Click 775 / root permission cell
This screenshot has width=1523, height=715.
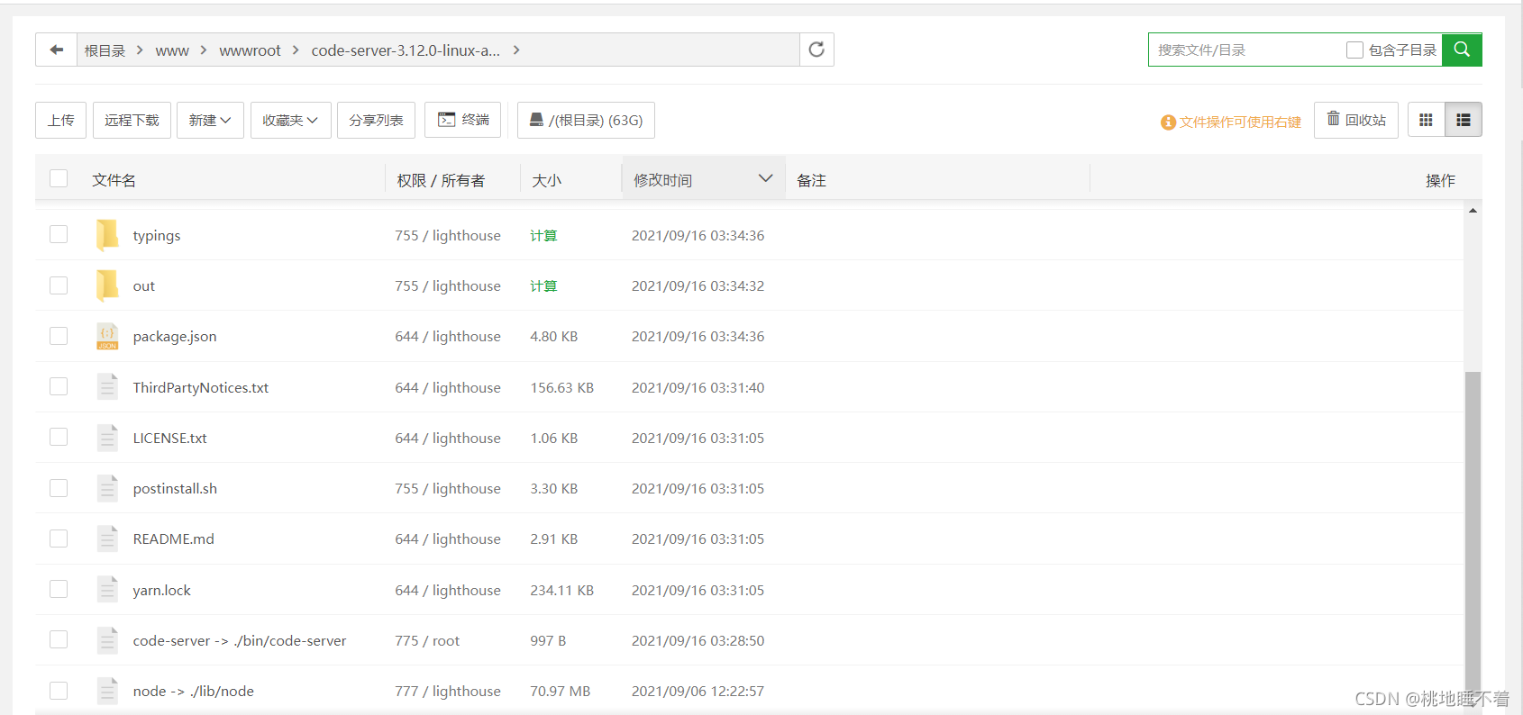(x=427, y=640)
